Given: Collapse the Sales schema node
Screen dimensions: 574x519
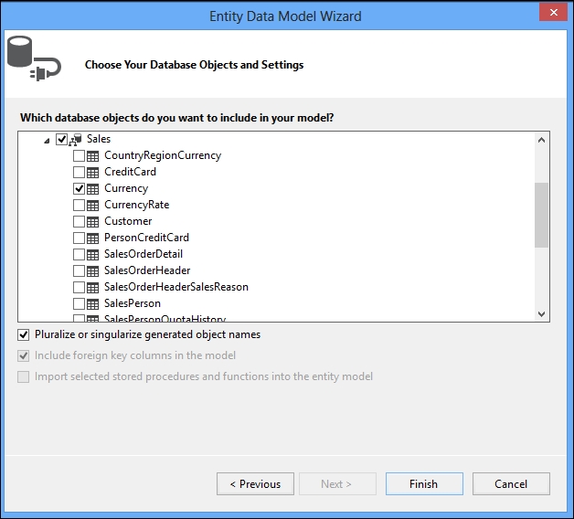Looking at the screenshot, I should pos(47,141).
